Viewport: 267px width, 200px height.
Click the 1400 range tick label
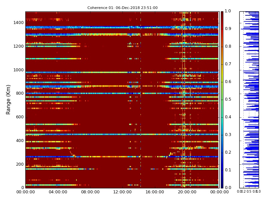(x=18, y=23)
